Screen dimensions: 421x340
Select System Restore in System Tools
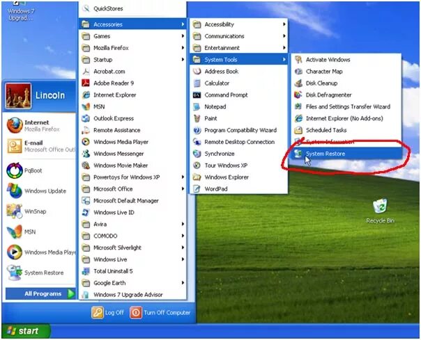tap(346, 154)
